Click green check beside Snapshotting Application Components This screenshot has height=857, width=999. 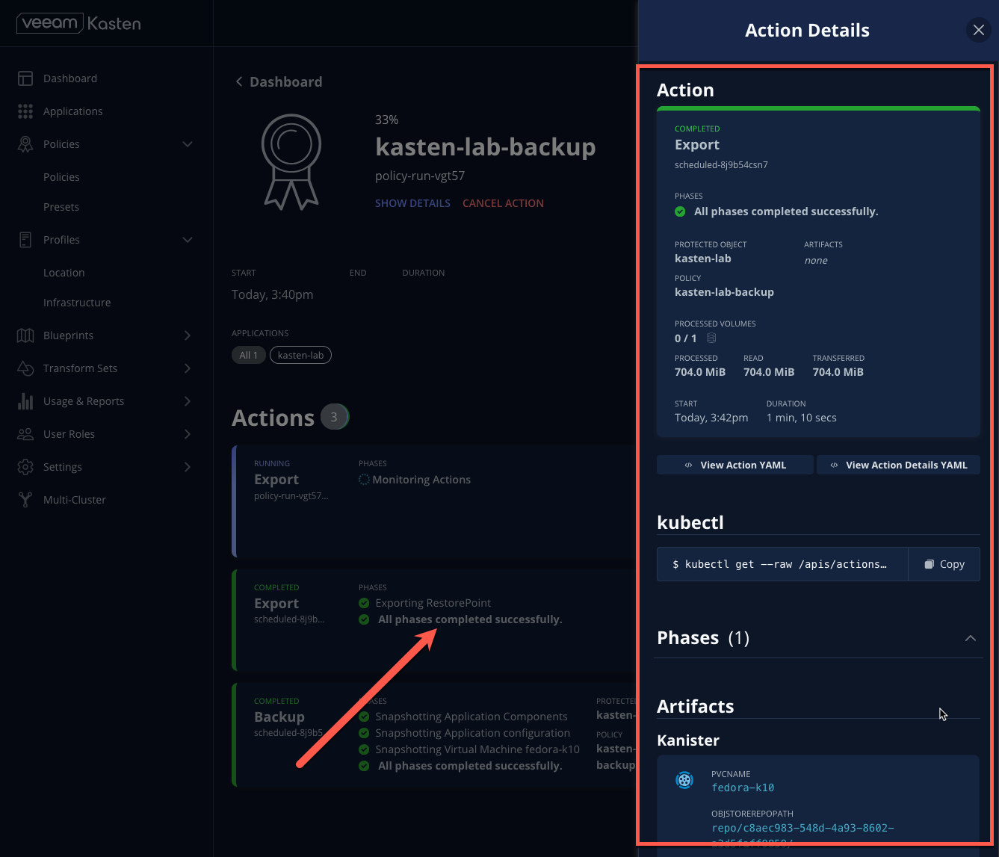click(364, 717)
